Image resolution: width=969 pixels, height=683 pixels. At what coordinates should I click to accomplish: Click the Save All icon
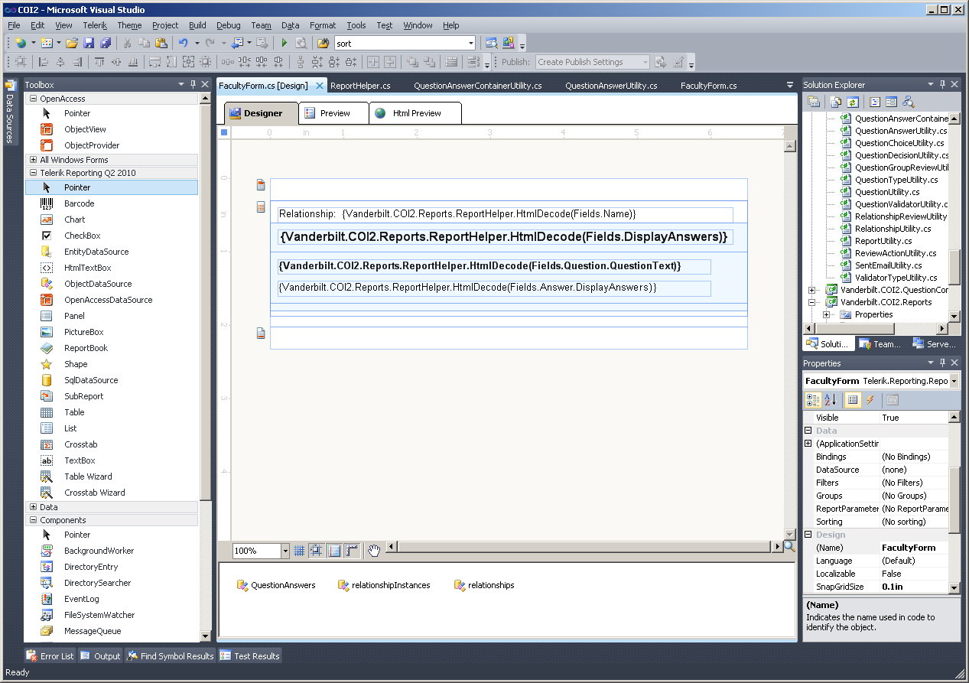tap(106, 43)
